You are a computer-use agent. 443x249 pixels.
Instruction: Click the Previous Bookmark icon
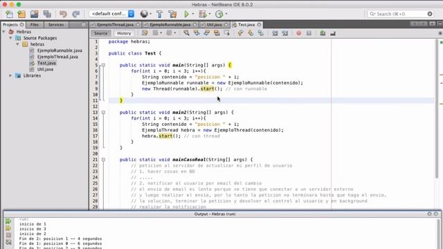pos(240,33)
